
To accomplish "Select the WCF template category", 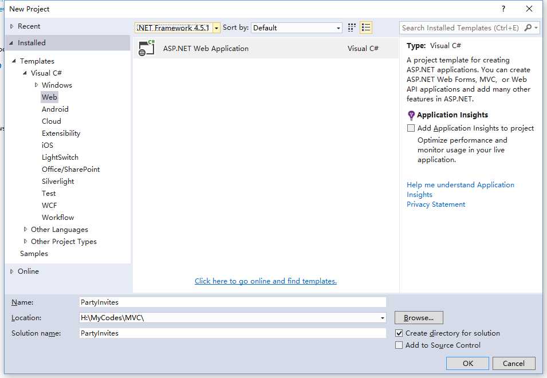I will (x=49, y=206).
